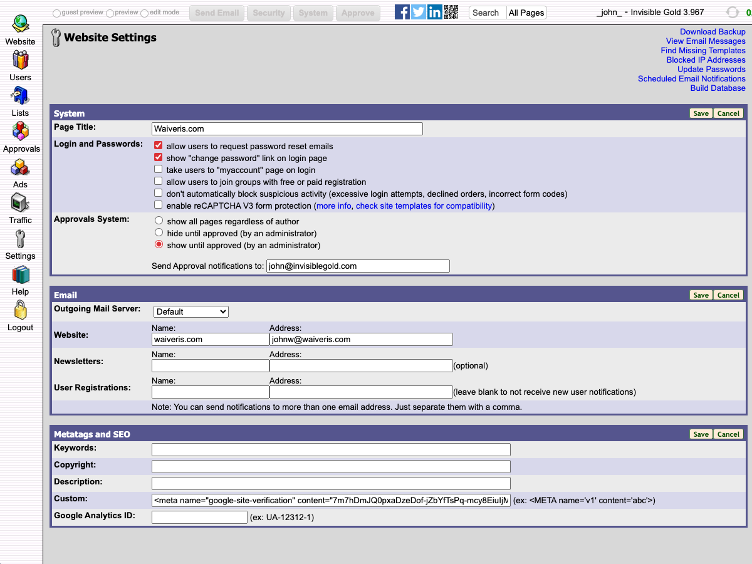This screenshot has height=564, width=752.
Task: Open View Email Messages link
Action: click(706, 41)
